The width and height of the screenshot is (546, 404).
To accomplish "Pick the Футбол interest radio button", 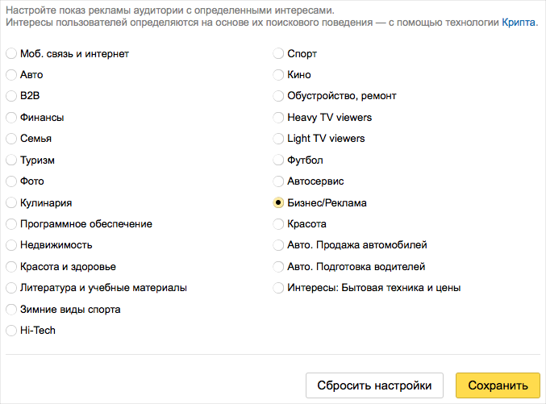I will point(278,160).
